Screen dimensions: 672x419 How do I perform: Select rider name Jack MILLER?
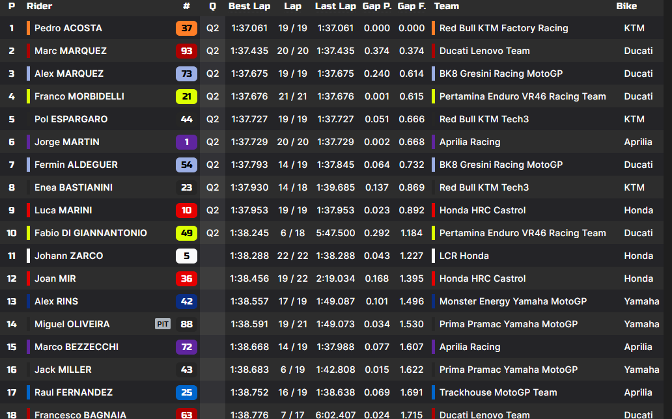click(63, 370)
